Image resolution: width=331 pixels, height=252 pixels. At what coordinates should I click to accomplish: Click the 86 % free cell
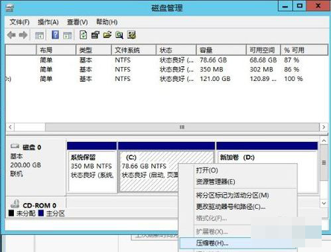[x=292, y=70]
